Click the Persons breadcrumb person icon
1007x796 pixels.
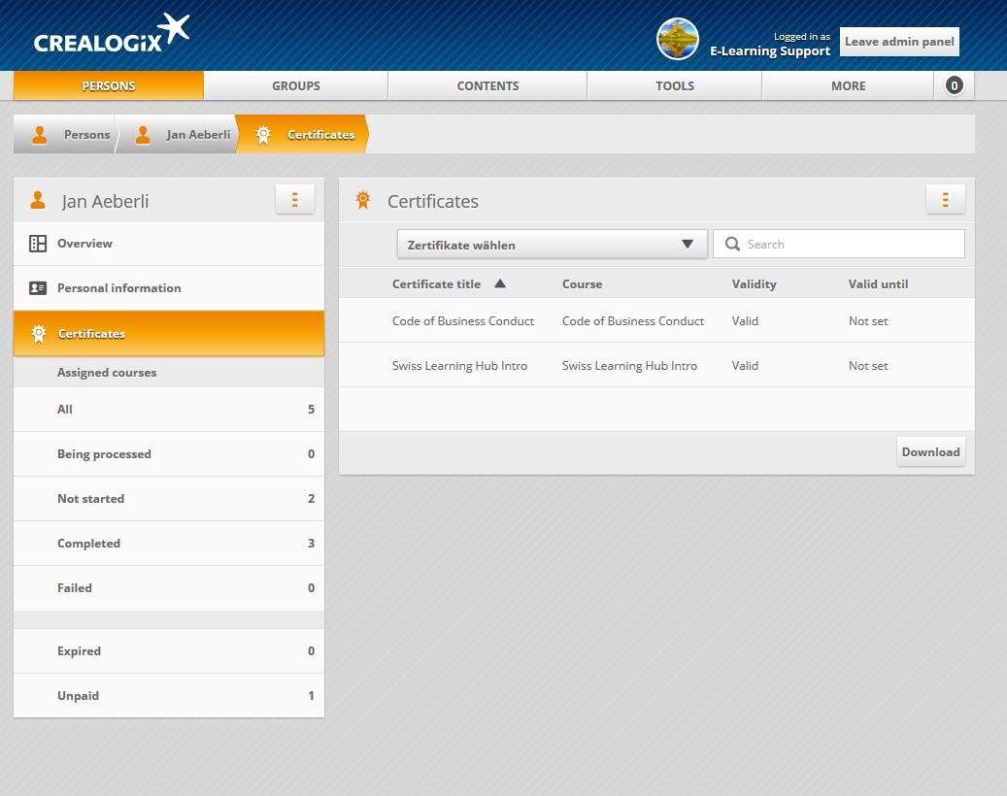pyautogui.click(x=40, y=135)
